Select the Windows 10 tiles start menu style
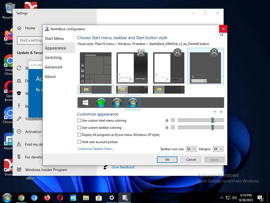The width and height of the screenshot is (270, 203). [95, 68]
